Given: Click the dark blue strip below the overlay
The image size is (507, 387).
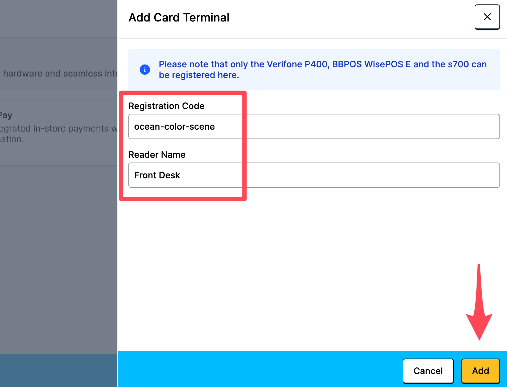Looking at the screenshot, I should 59,370.
